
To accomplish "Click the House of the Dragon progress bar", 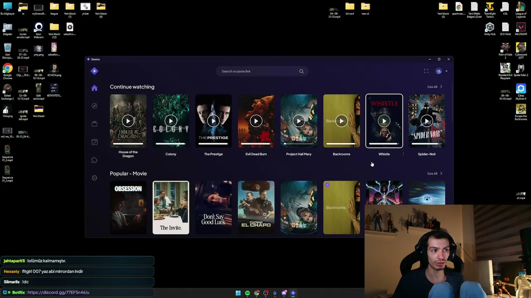I will point(128,144).
